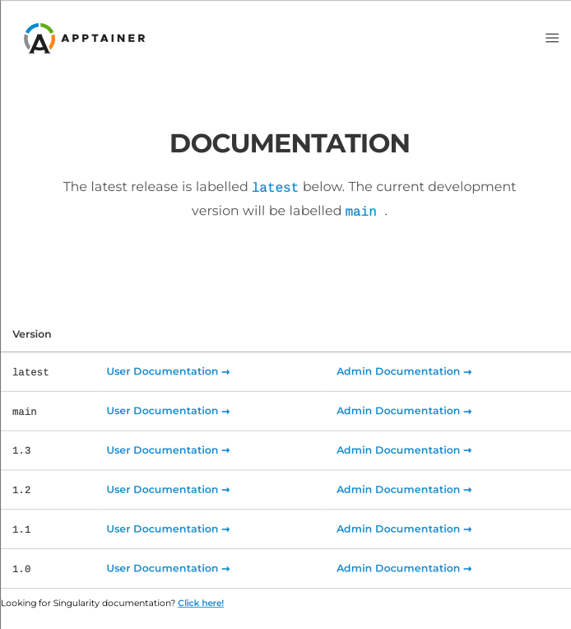Image resolution: width=571 pixels, height=629 pixels.
Task: Open Admin Documentation for version 1.2
Action: [x=404, y=489]
